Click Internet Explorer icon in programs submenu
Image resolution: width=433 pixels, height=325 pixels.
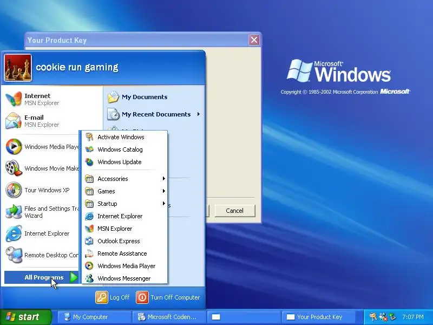[89, 216]
